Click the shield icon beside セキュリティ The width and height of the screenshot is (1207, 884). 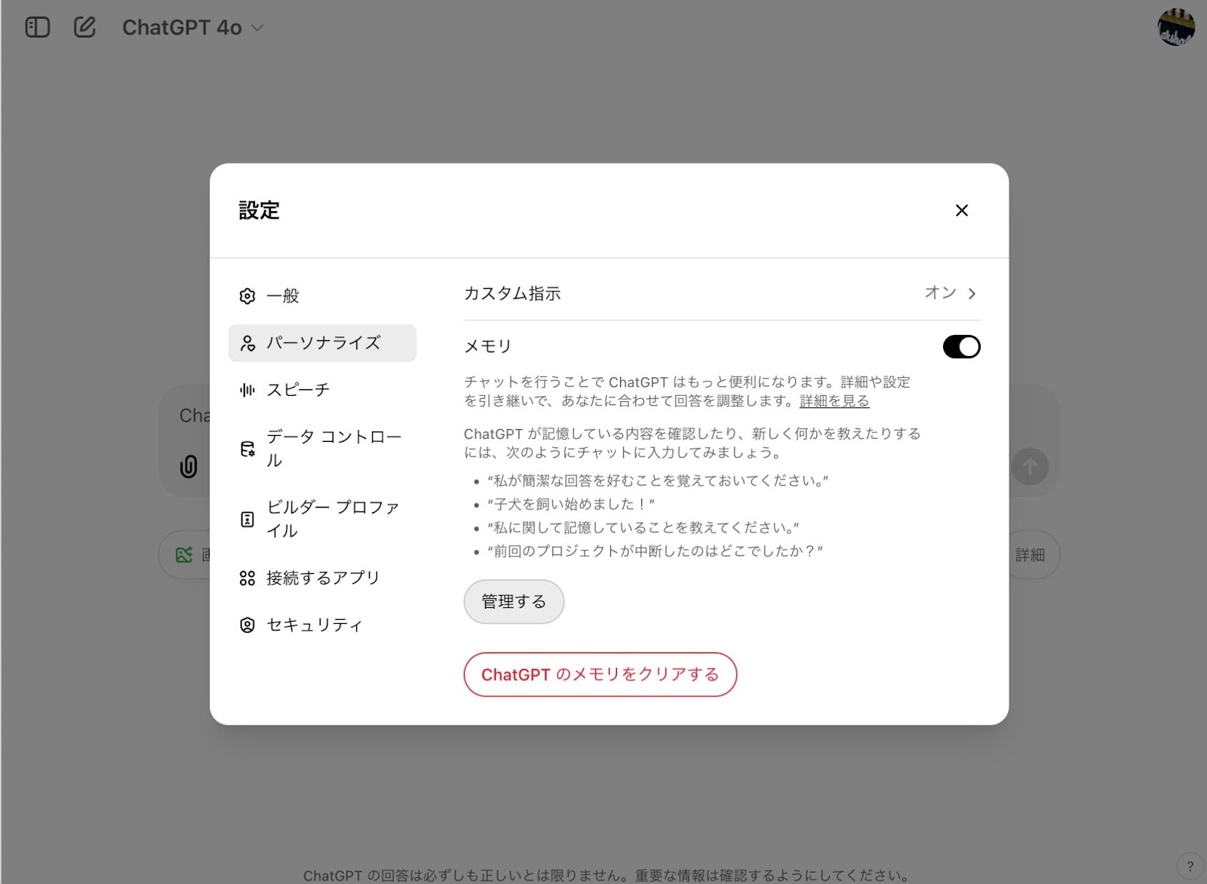click(247, 625)
